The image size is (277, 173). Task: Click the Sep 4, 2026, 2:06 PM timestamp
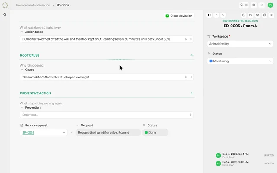coord(235,162)
